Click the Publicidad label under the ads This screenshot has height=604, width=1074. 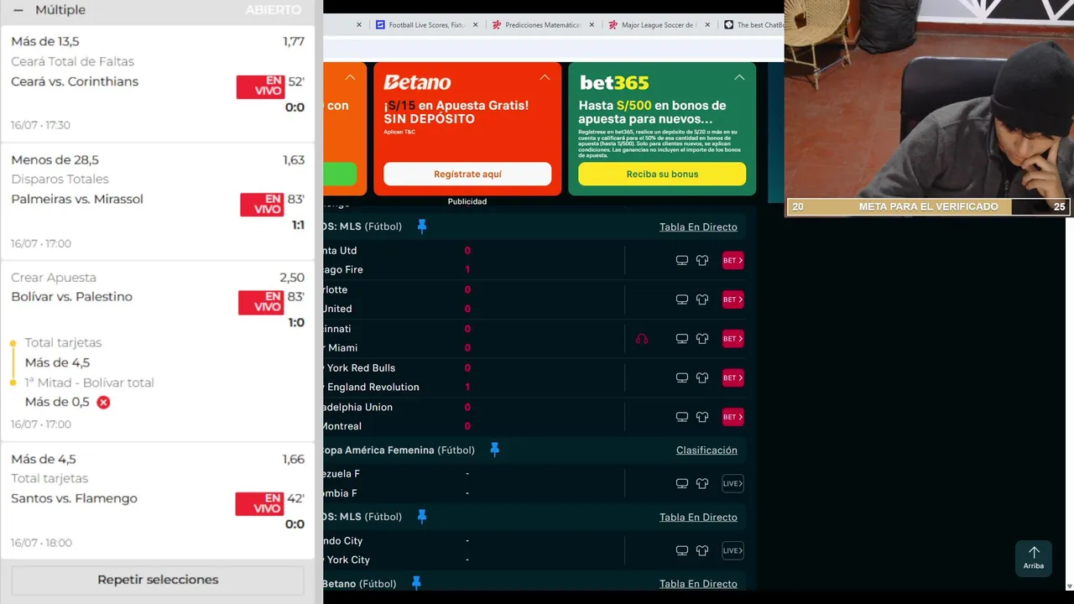coord(467,201)
